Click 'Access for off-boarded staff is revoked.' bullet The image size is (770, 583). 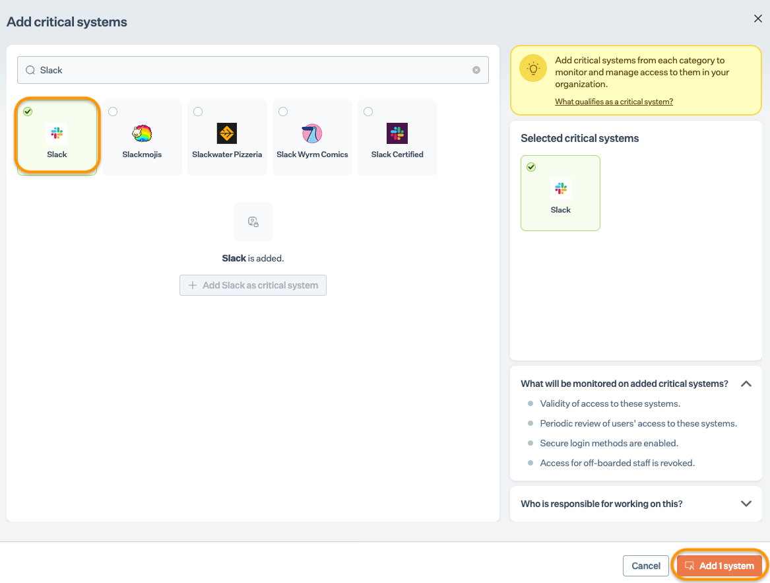pyautogui.click(x=618, y=463)
